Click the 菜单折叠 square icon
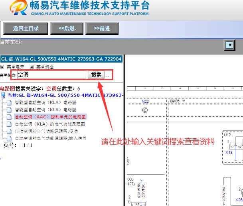The width and height of the screenshot is (243, 206). (32, 67)
